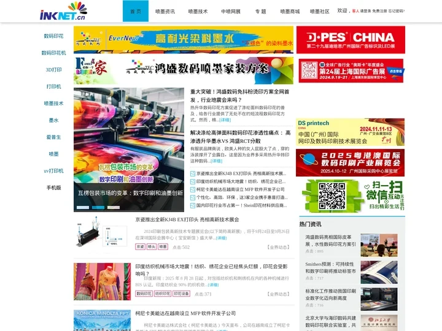Open the D·PES CHINA ad banner
442x331 pixels.
point(351,40)
